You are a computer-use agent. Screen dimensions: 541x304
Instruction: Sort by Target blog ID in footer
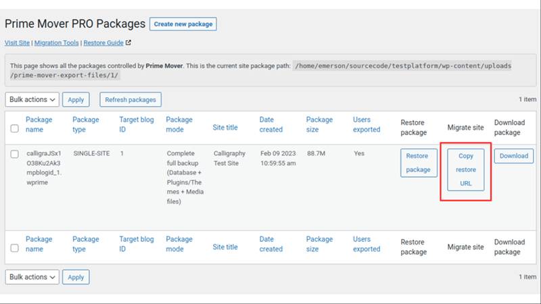(137, 244)
